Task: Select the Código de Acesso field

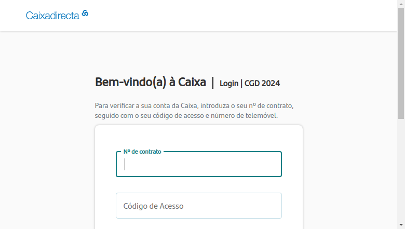Action: pyautogui.click(x=199, y=206)
